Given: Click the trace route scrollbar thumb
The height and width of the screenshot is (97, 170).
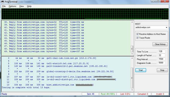Looking at the screenshot, I should pyautogui.click(x=132, y=78).
